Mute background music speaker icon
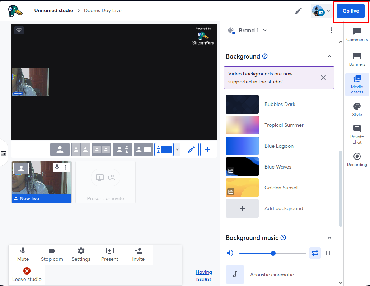 (230, 253)
